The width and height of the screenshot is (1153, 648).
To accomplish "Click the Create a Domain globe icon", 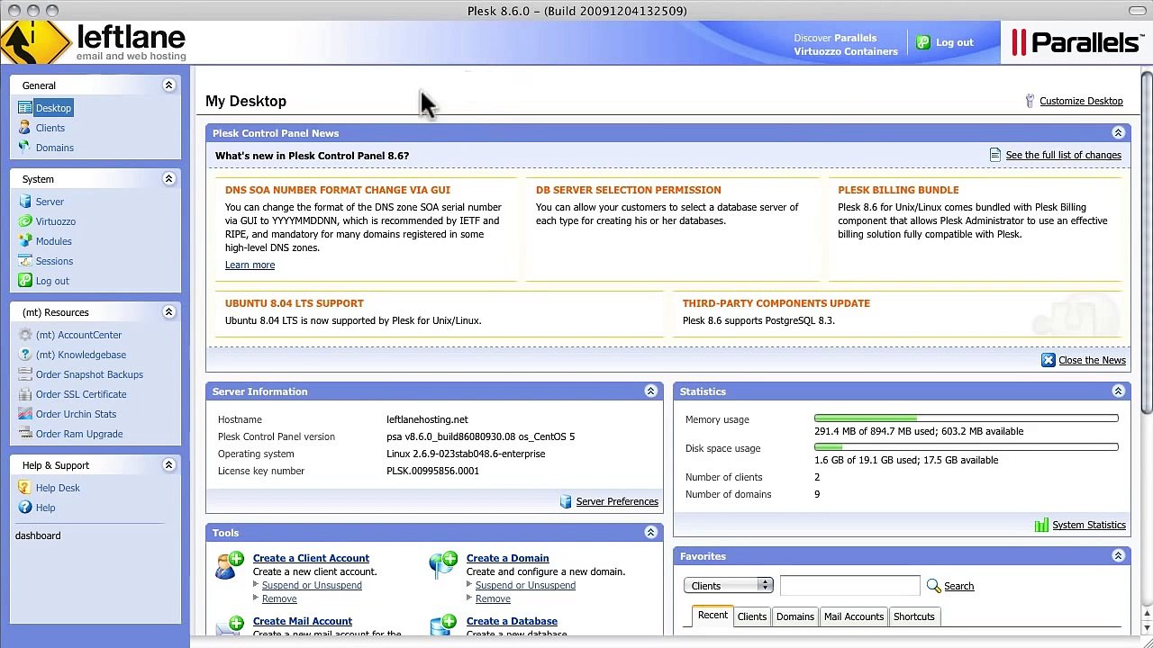I will (443, 563).
